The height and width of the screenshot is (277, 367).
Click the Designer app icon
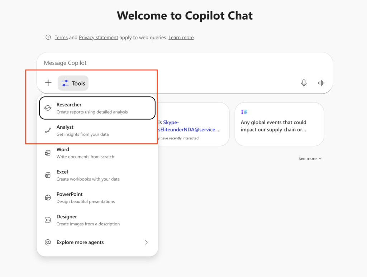click(x=48, y=220)
